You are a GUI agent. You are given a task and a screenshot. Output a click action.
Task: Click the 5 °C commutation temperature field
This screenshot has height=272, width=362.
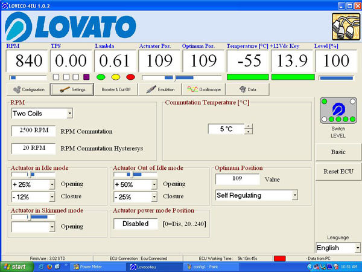click(x=226, y=129)
